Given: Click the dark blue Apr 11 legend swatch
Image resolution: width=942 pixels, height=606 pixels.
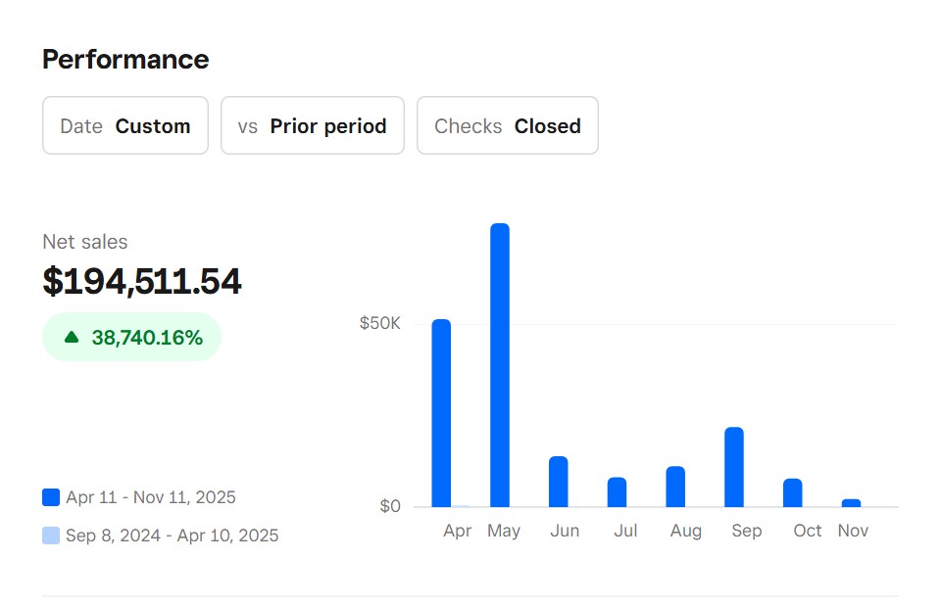Looking at the screenshot, I should (x=51, y=497).
